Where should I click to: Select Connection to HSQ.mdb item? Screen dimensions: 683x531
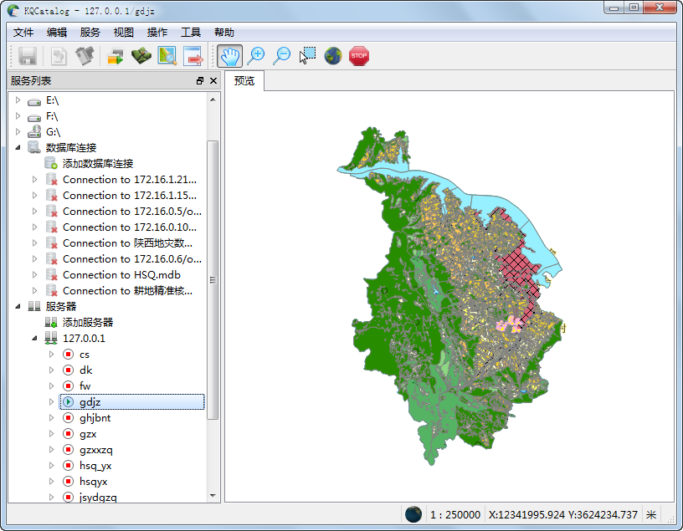(121, 275)
